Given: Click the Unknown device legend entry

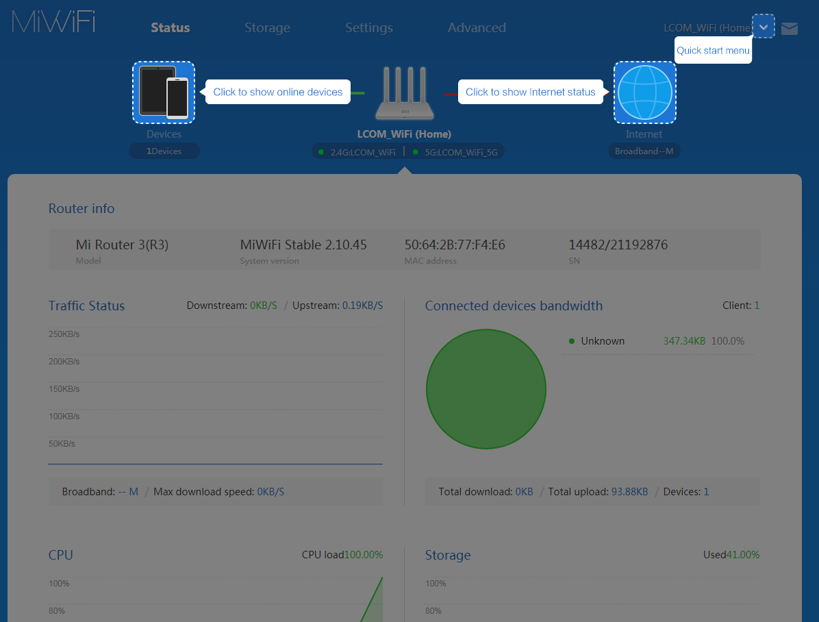Looking at the screenshot, I should click(x=602, y=340).
